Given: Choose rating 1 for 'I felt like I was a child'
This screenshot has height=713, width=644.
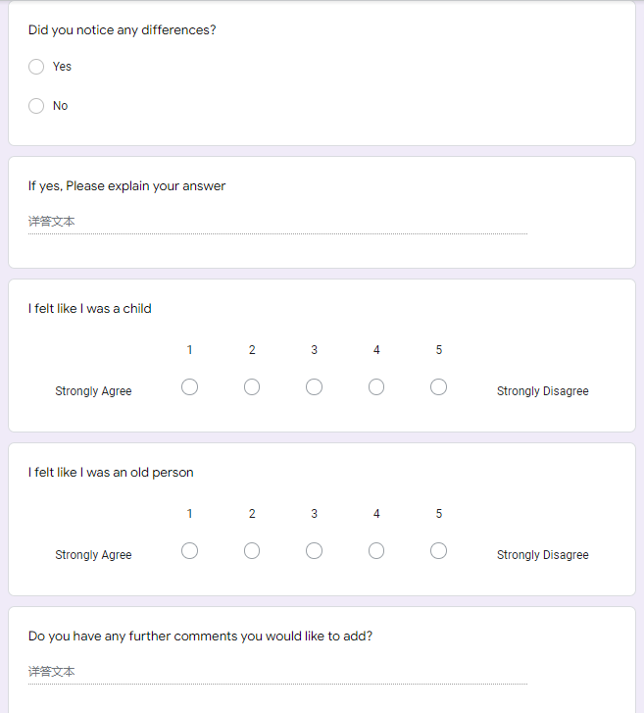Looking at the screenshot, I should [189, 387].
